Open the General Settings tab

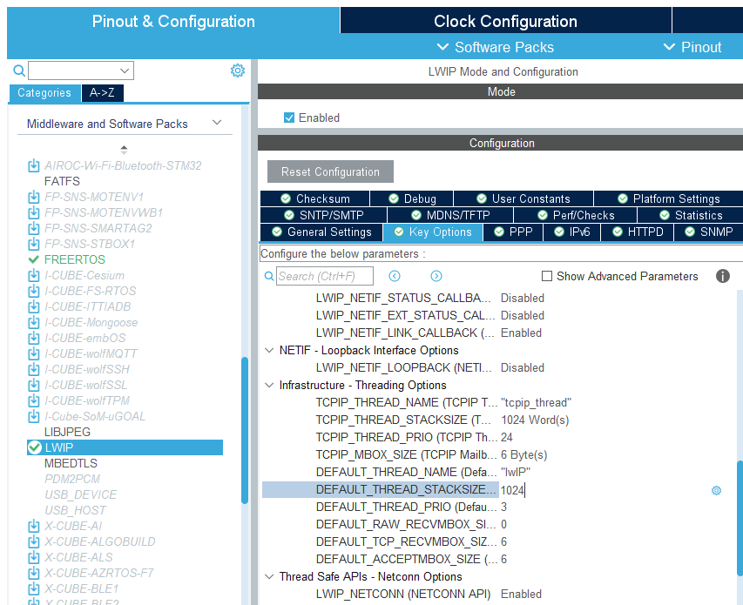[x=321, y=232]
